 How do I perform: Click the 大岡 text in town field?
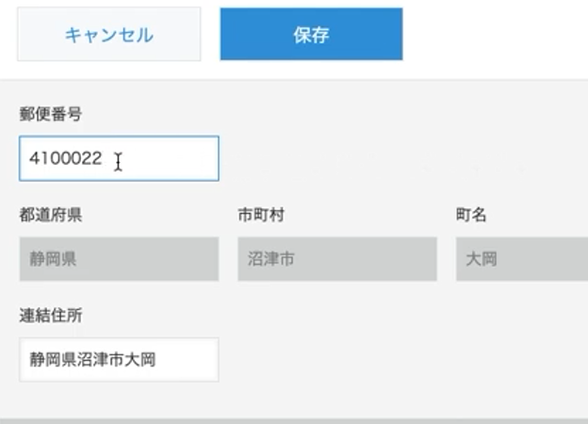click(482, 259)
